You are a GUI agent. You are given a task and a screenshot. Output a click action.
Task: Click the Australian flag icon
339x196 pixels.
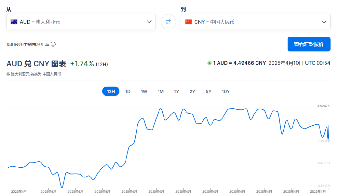click(14, 22)
